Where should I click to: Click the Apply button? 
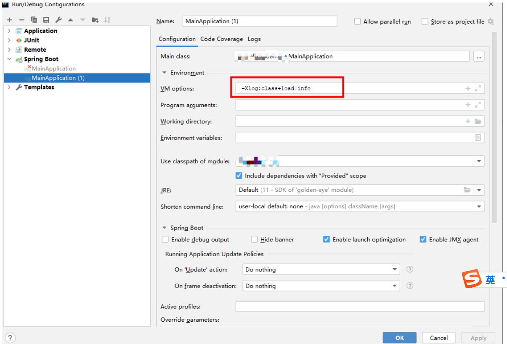coord(478,338)
